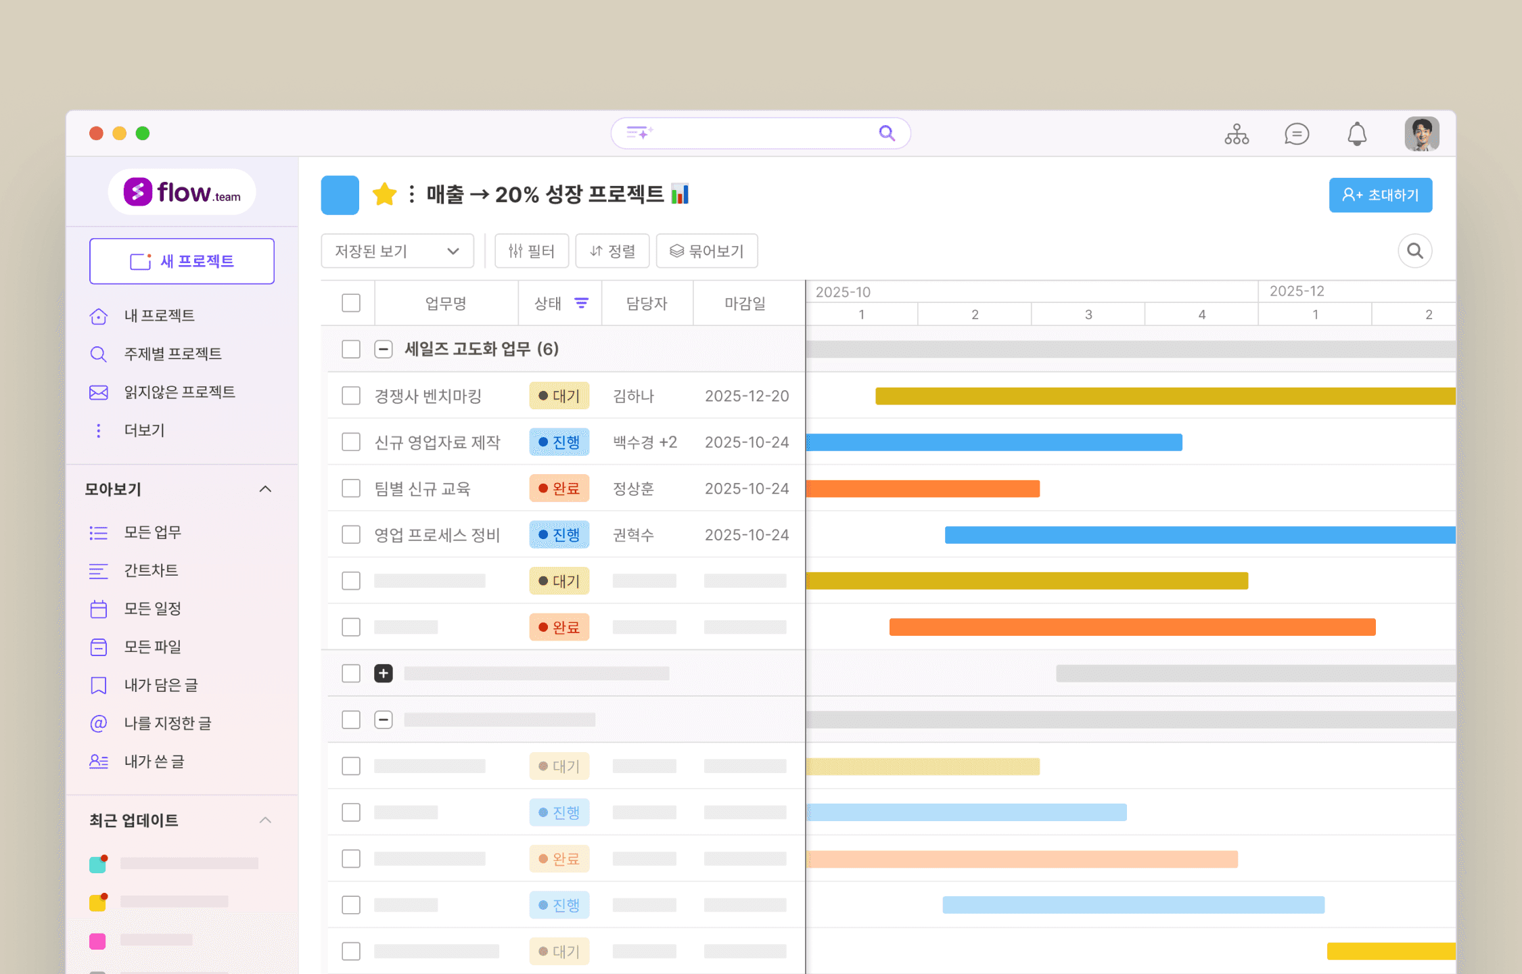Click the filter icon in the 상태 column header
Screen dimensions: 1522x974
point(581,303)
